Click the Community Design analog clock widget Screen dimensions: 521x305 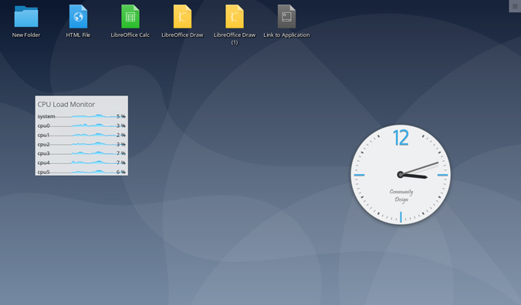[401, 174]
